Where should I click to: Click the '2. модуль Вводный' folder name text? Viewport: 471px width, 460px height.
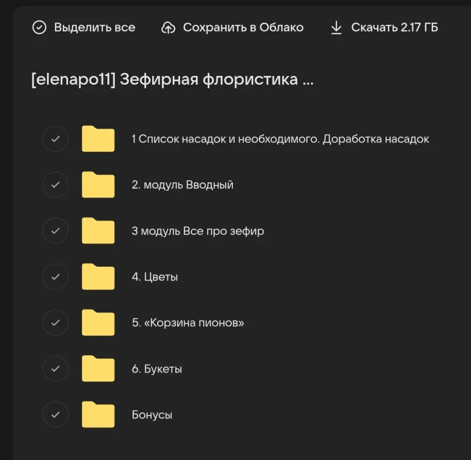click(182, 185)
